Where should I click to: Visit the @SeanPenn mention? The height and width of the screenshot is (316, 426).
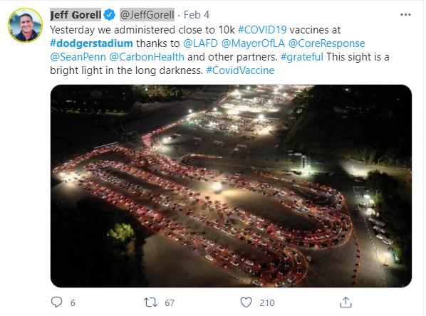point(78,57)
